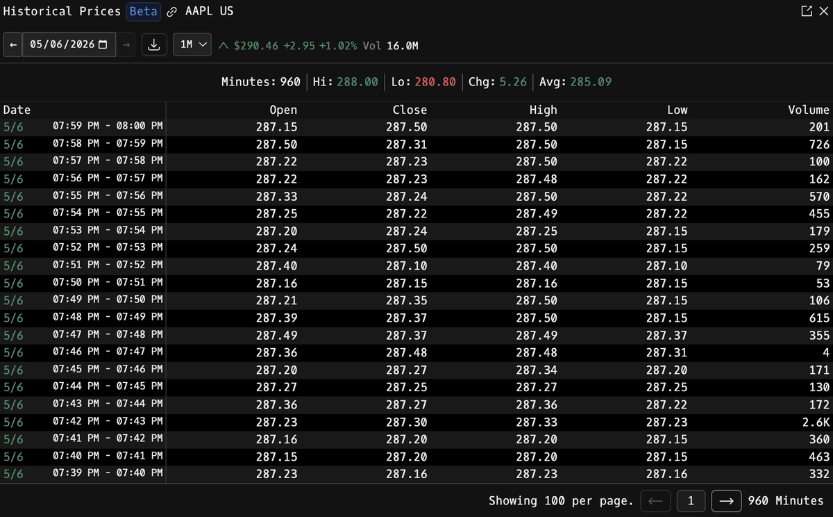Click the Minutes: 960 summary value
Viewport: 833px width, 517px height.
click(x=261, y=82)
